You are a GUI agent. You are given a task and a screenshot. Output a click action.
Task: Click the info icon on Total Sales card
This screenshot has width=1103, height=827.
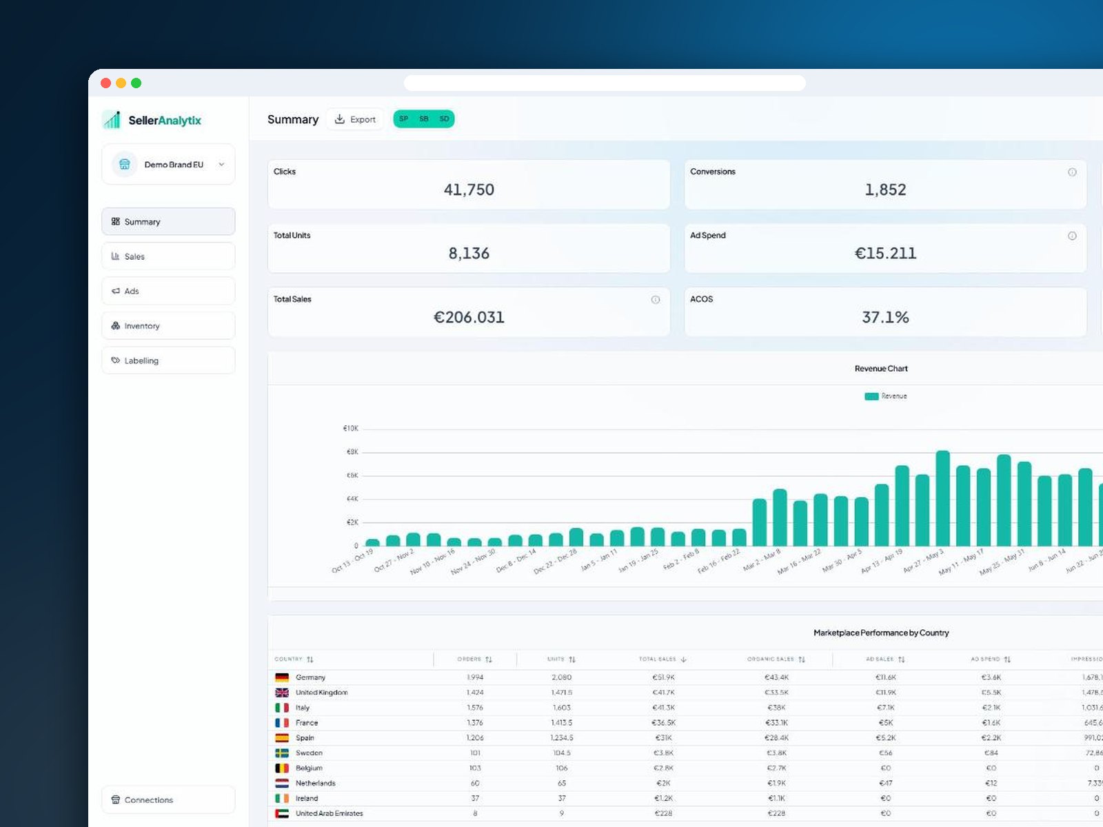656,300
